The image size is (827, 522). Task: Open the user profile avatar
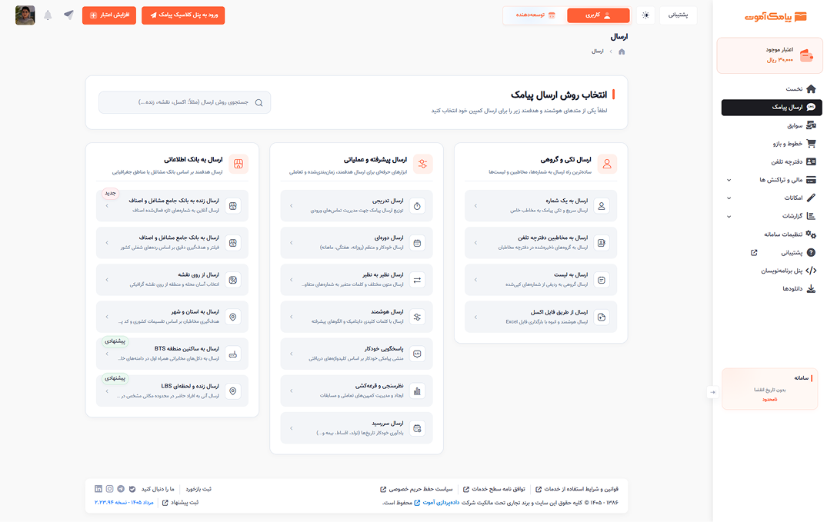point(25,15)
